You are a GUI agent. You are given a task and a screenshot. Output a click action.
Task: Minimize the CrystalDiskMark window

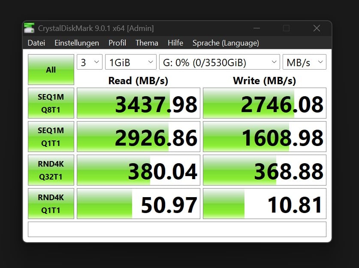tap(256, 28)
